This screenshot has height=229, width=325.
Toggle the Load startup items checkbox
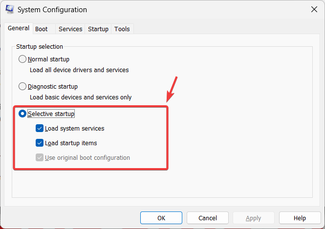40,143
